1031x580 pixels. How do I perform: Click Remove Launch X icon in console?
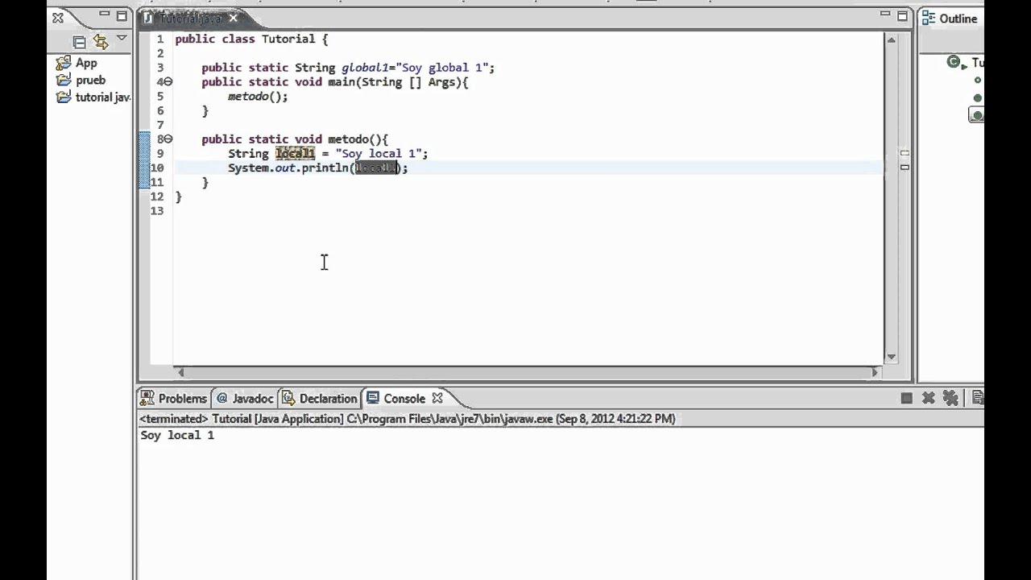point(928,398)
